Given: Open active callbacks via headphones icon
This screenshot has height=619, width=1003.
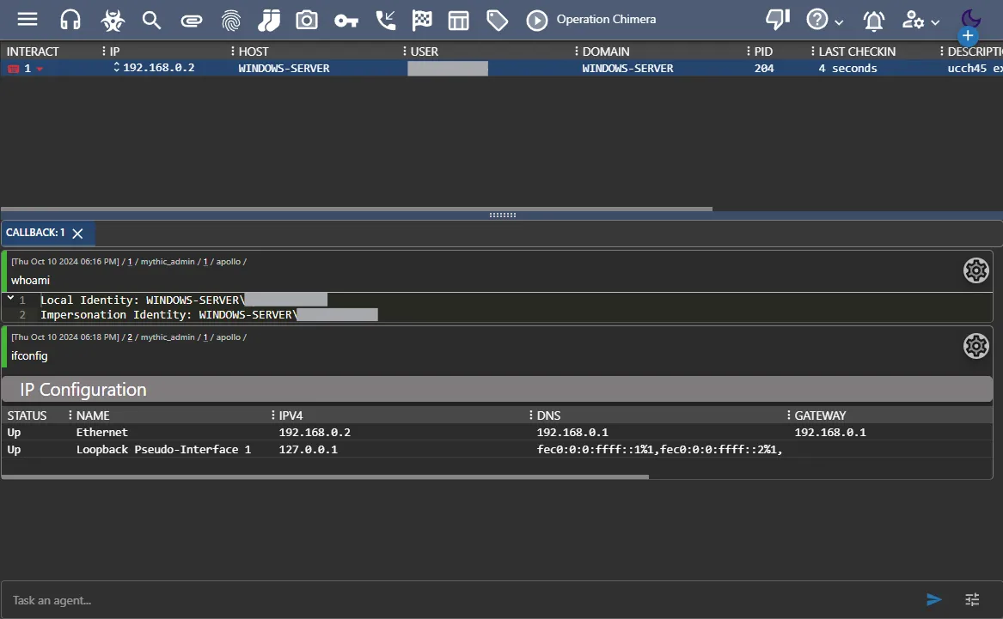Looking at the screenshot, I should [70, 20].
